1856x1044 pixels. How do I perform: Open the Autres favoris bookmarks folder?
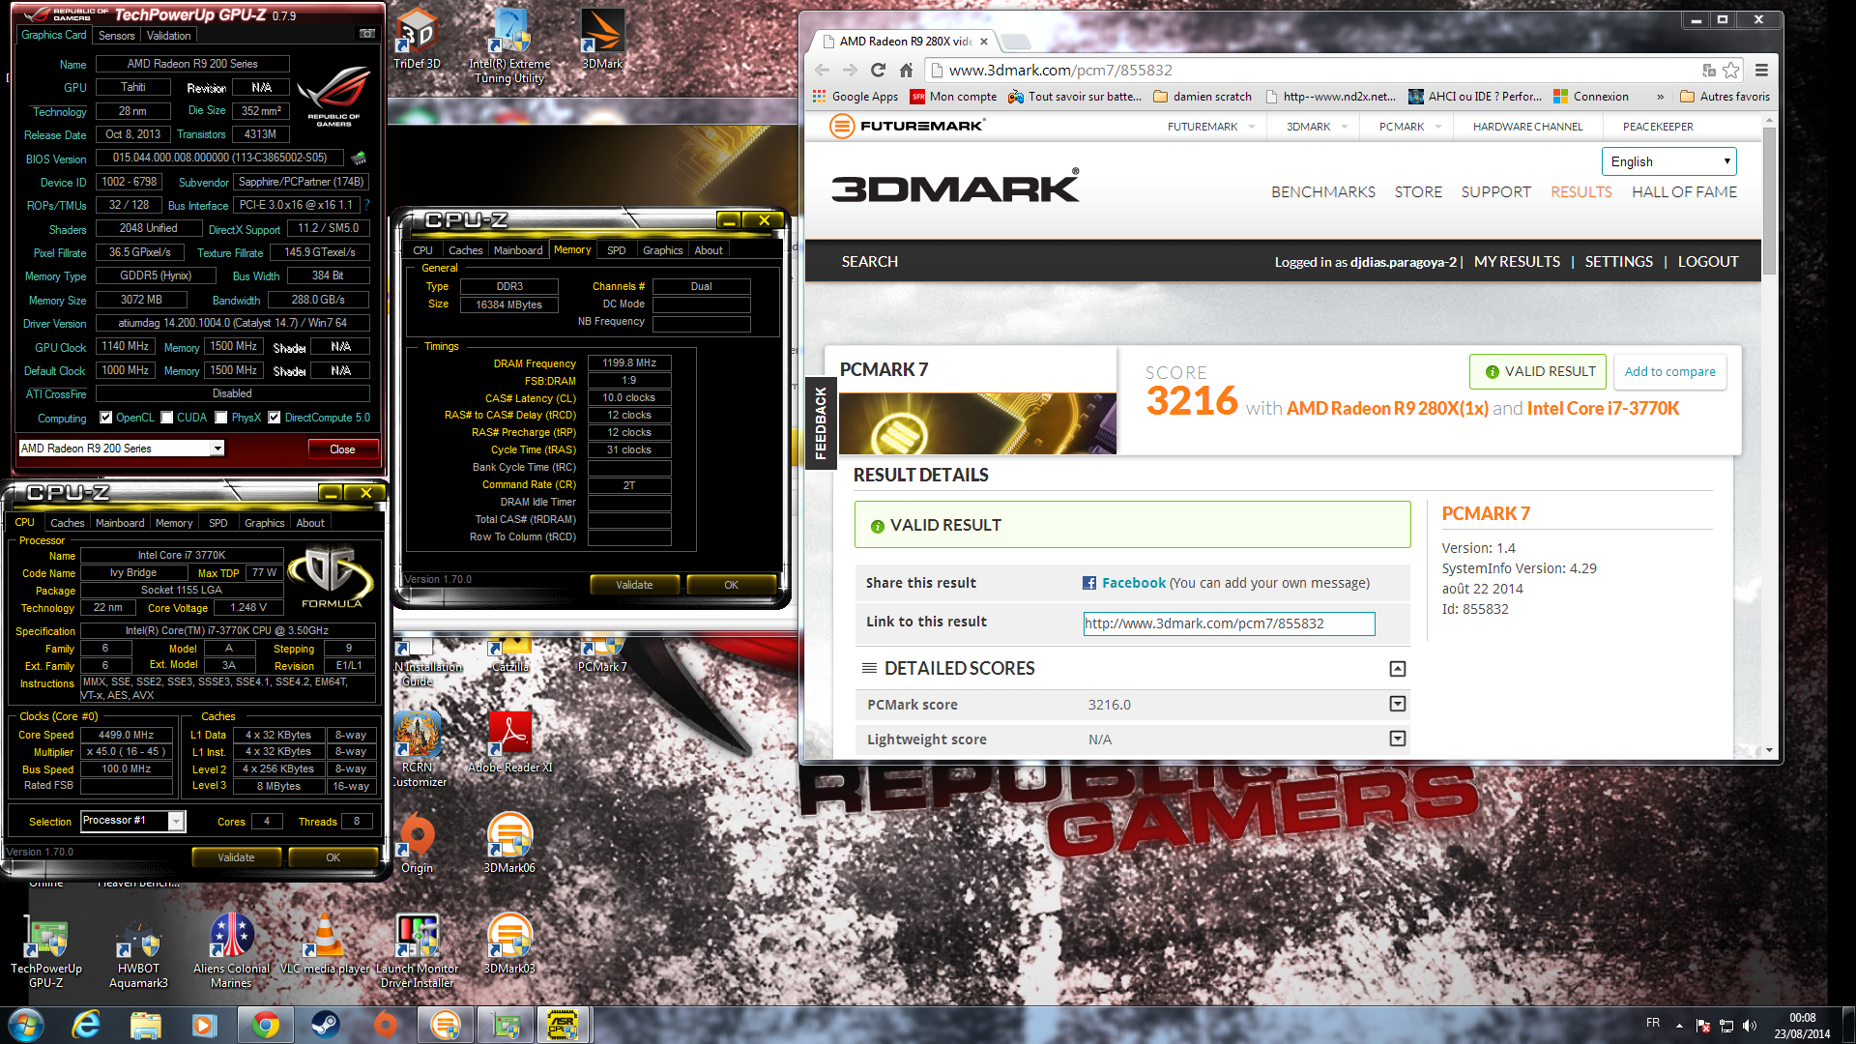1725,97
